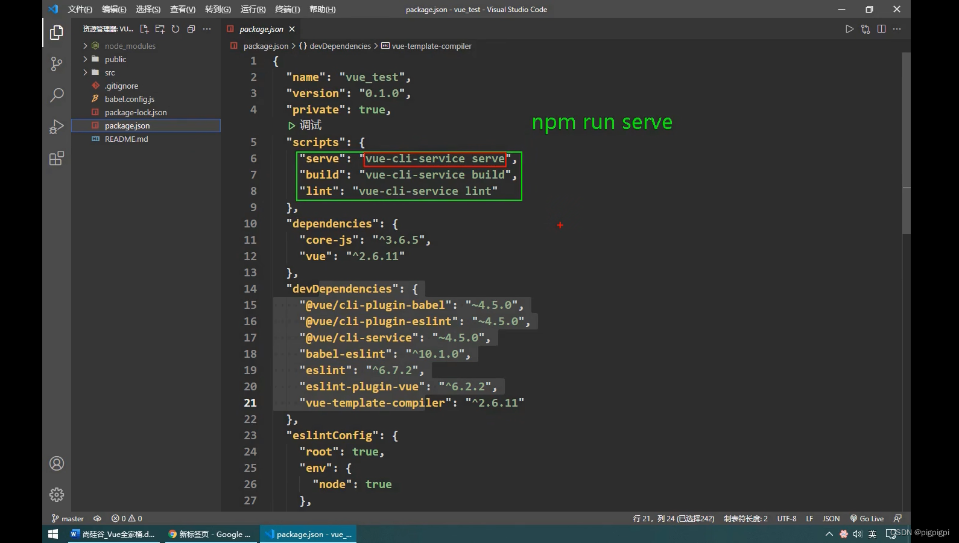Synchronize changes cloud icon in status bar
Viewport: 959px width, 543px height.
[97, 518]
